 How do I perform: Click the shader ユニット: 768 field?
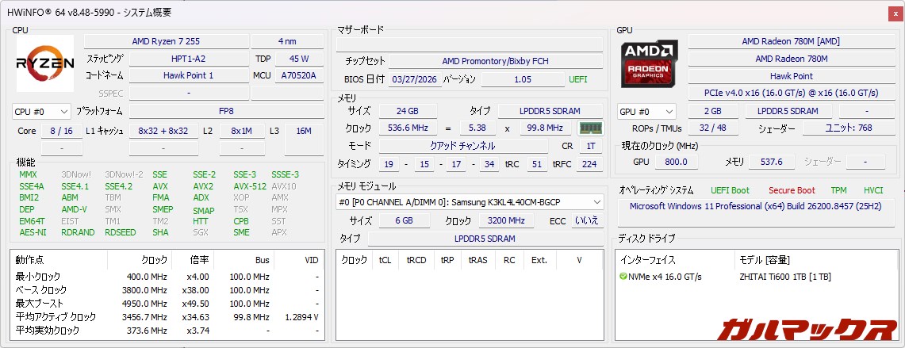click(x=849, y=128)
